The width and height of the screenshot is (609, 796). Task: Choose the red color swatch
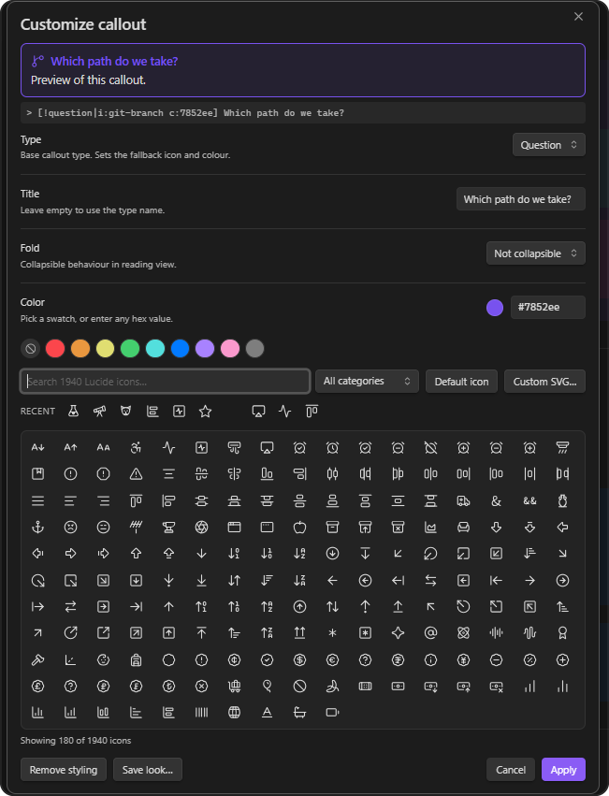click(x=55, y=349)
